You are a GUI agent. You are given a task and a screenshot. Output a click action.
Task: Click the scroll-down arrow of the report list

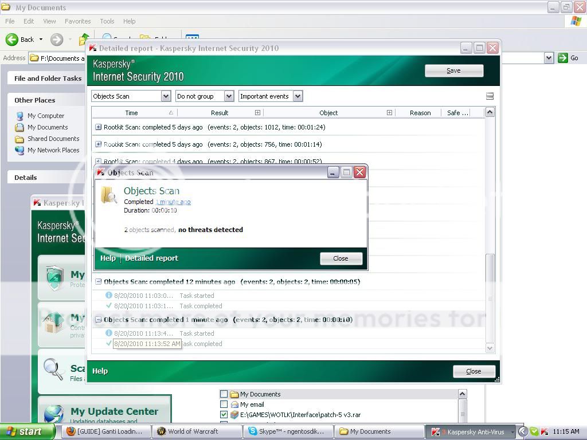point(490,348)
